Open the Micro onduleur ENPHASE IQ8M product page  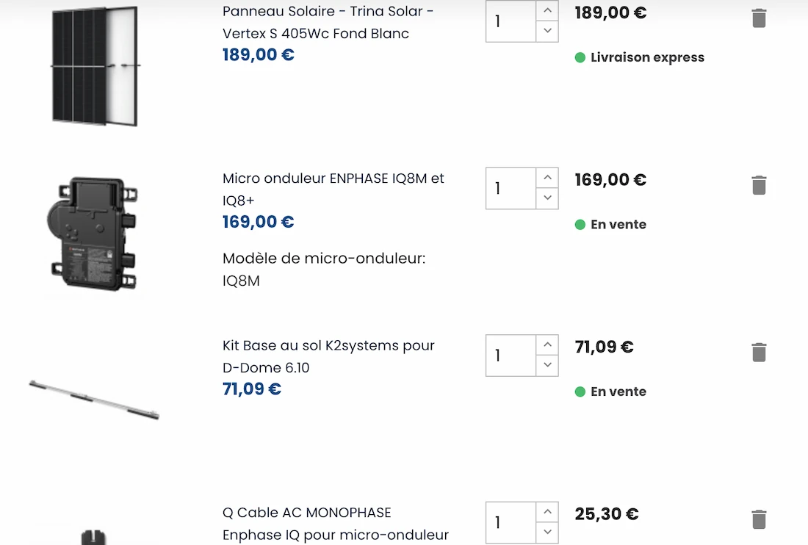(333, 189)
